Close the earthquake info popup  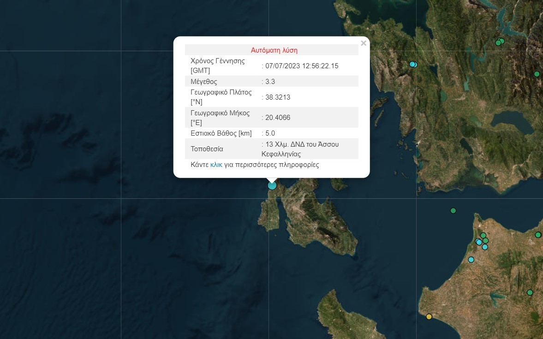[x=363, y=43]
